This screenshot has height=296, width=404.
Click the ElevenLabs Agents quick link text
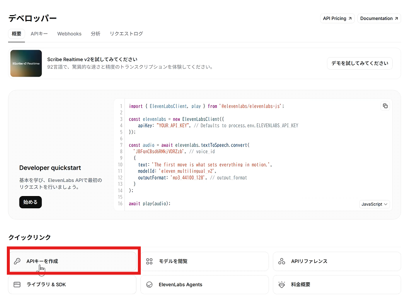coord(180,285)
